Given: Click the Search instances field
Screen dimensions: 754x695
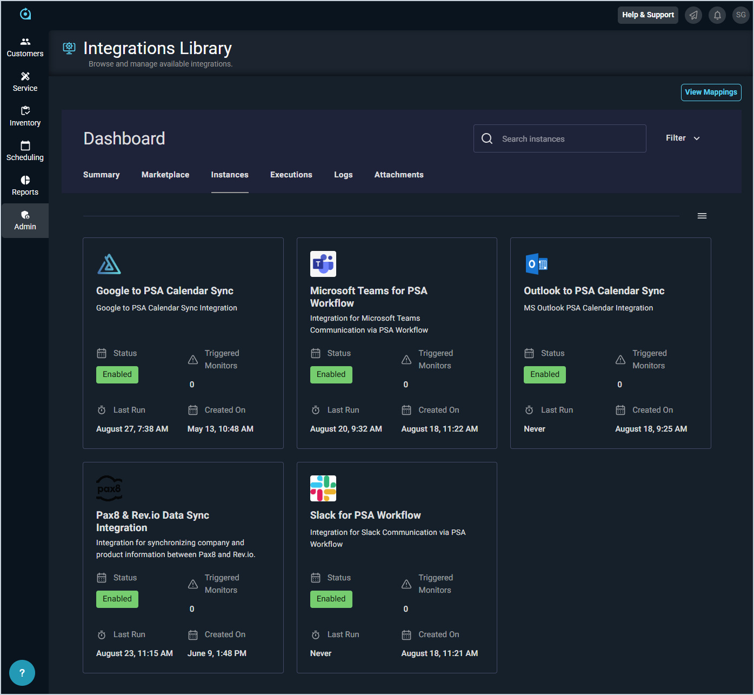Looking at the screenshot, I should point(568,139).
